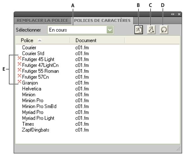
Task: Select the Courier font row
Action: [29, 48]
